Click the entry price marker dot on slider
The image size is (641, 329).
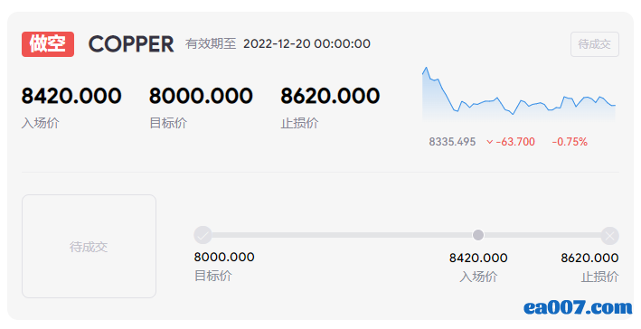tap(478, 235)
